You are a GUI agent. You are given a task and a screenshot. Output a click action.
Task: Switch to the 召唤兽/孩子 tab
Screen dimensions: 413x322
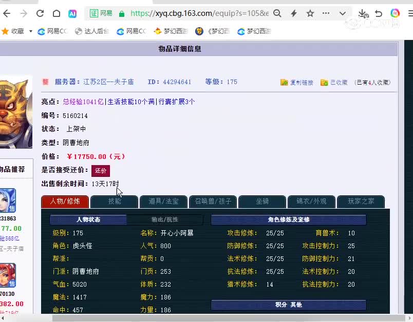pos(213,202)
